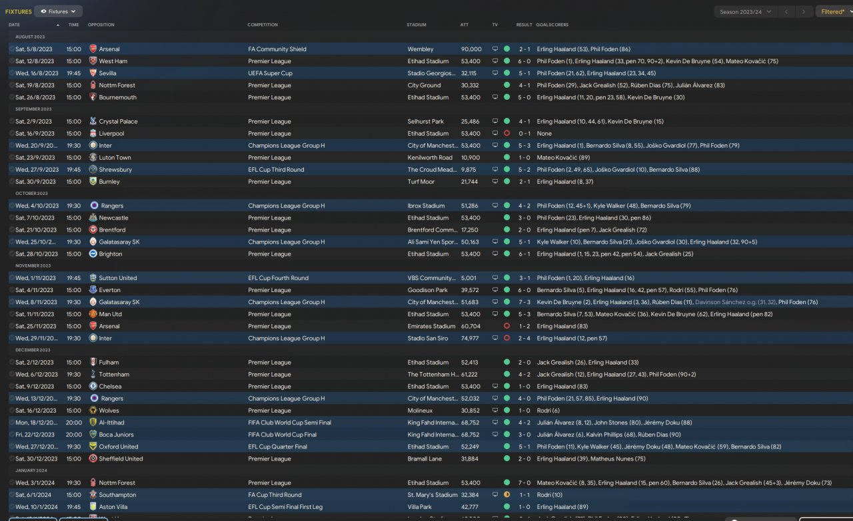Click the Crystal Palace club badge
853x521 pixels.
point(93,122)
